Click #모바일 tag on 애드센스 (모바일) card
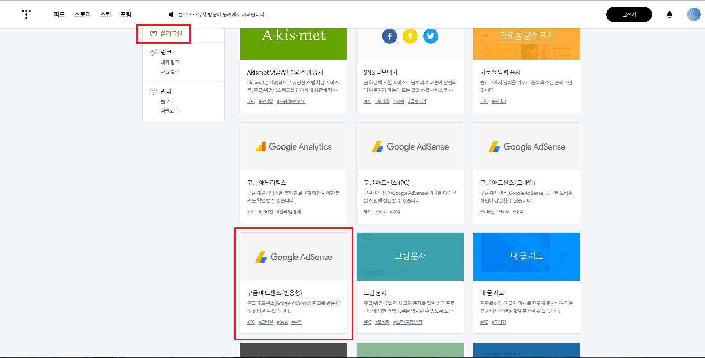This screenshot has height=358, width=705. pyautogui.click(x=487, y=212)
